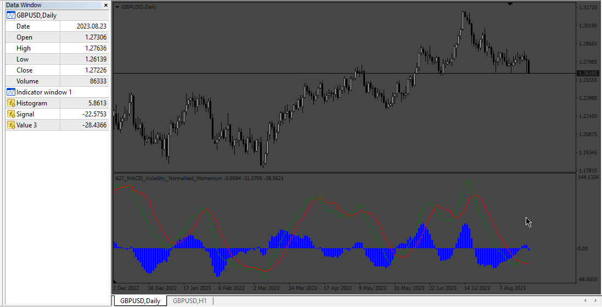Click the 14 Jul 2023 date label
The height and width of the screenshot is (307, 602).
[477, 288]
